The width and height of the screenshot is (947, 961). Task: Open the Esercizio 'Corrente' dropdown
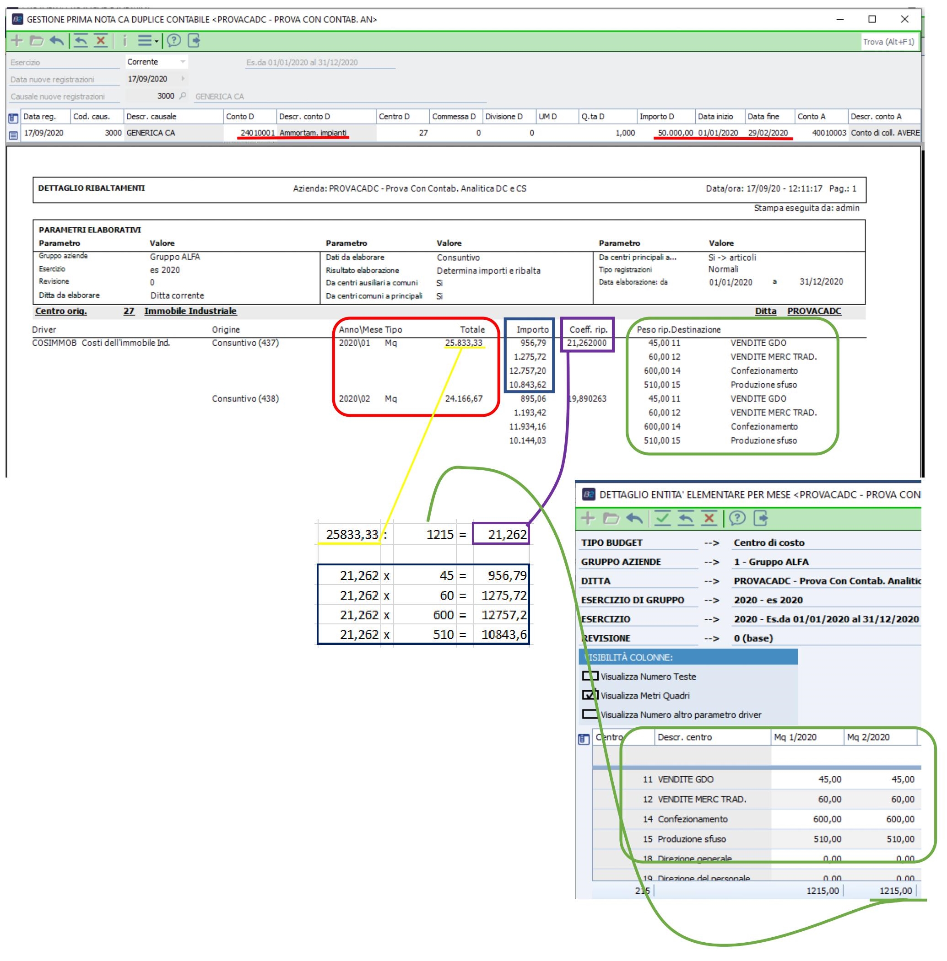pyautogui.click(x=183, y=62)
